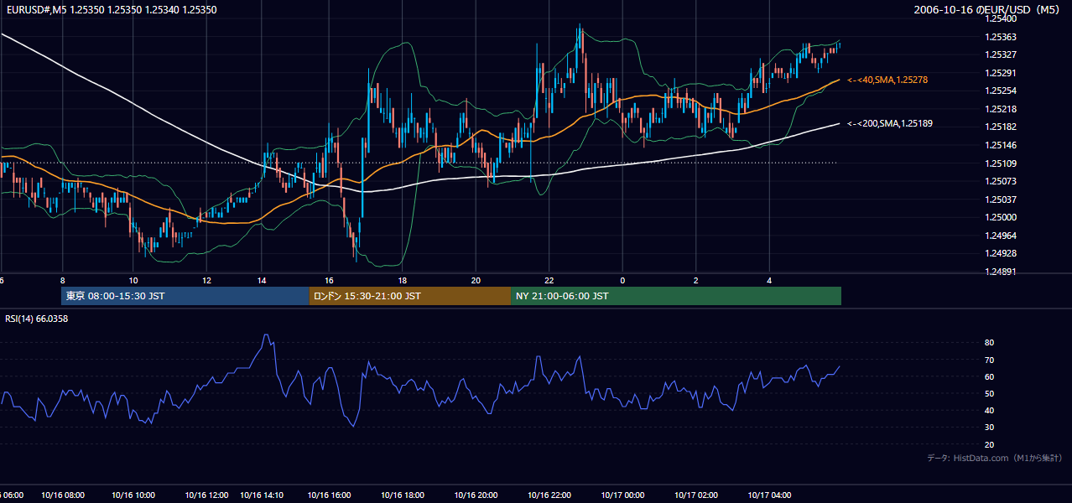
Task: Click RSI scale value 30
Action: point(989,427)
